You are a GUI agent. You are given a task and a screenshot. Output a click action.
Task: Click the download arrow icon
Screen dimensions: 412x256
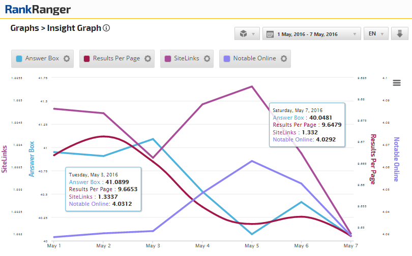[400, 34]
